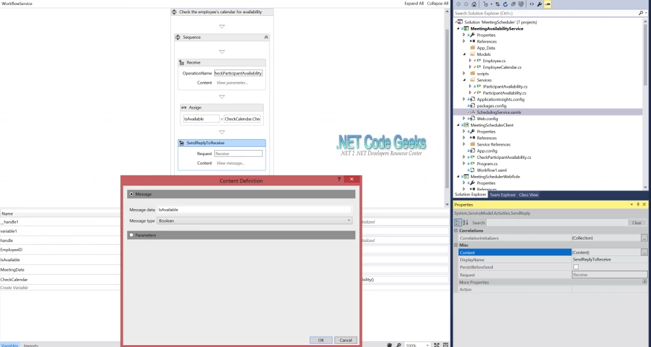
Task: Click View message link in SendReplyToReceive
Action: [x=230, y=163]
